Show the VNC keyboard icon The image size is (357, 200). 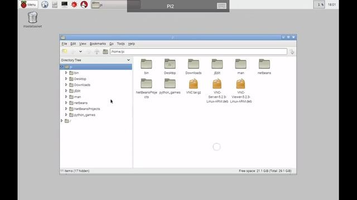click(221, 6)
